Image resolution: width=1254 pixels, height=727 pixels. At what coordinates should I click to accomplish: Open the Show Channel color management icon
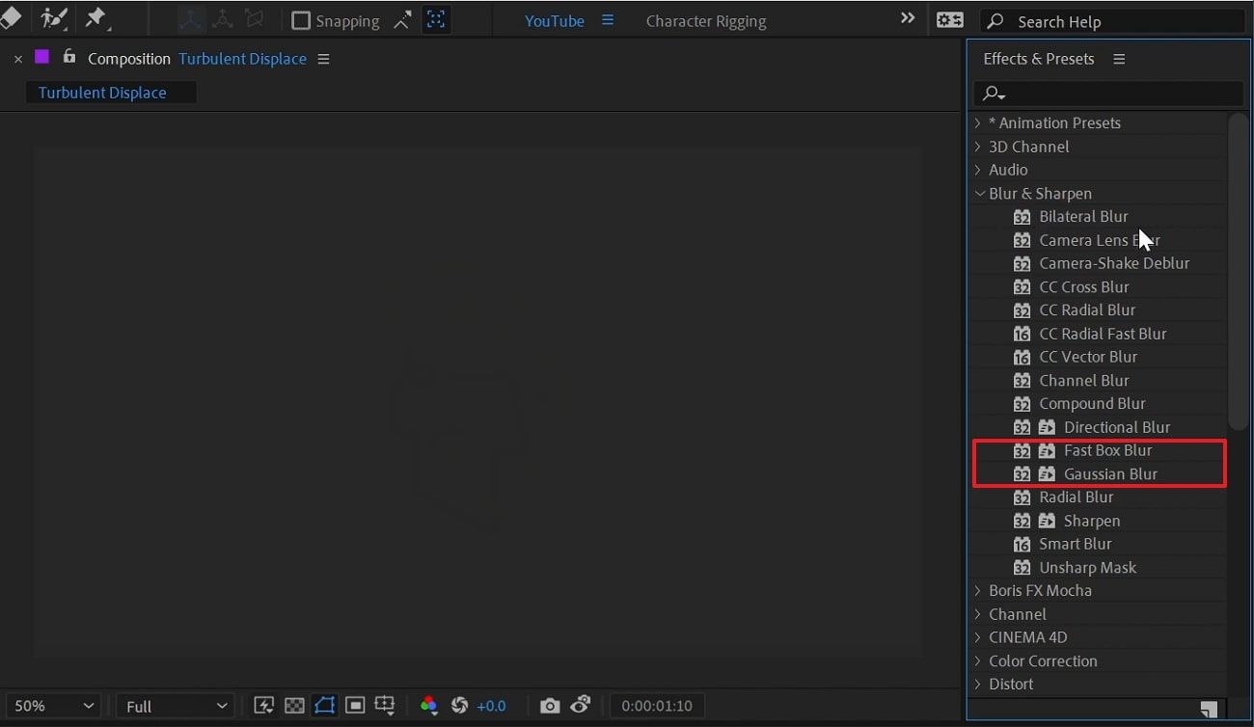click(429, 706)
